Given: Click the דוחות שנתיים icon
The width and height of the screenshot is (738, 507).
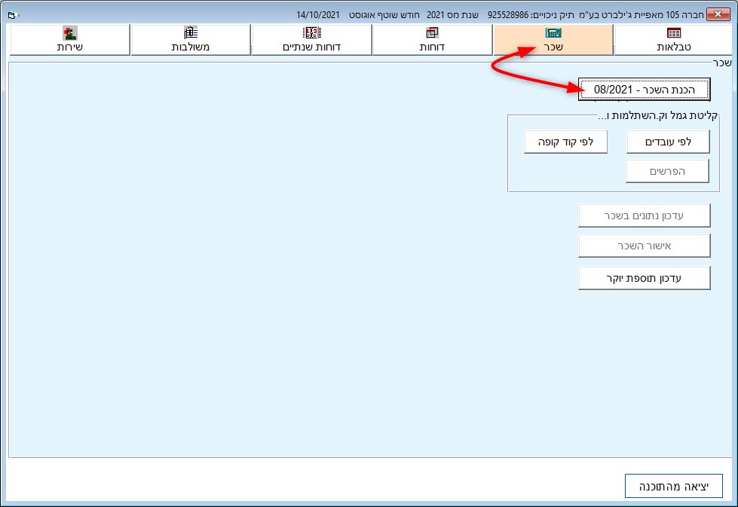Looking at the screenshot, I should tap(311, 33).
